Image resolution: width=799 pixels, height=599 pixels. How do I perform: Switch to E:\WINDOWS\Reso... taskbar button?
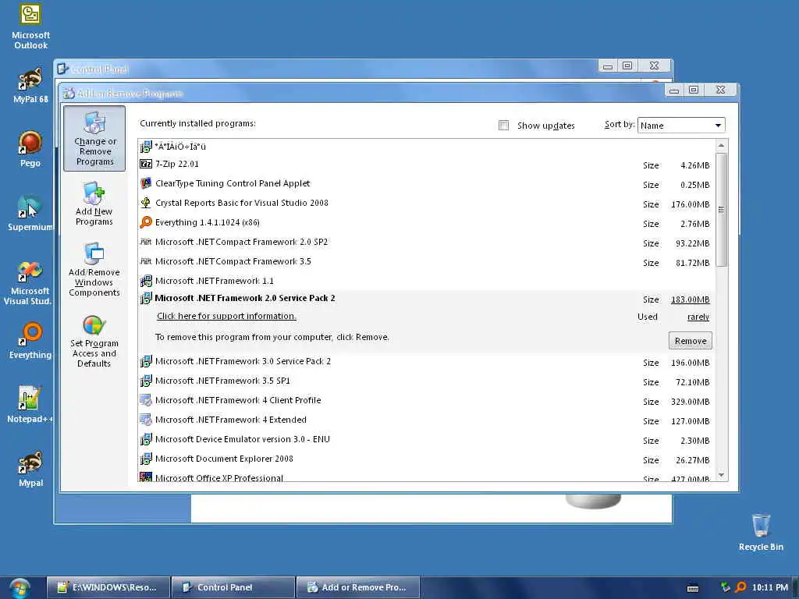108,587
